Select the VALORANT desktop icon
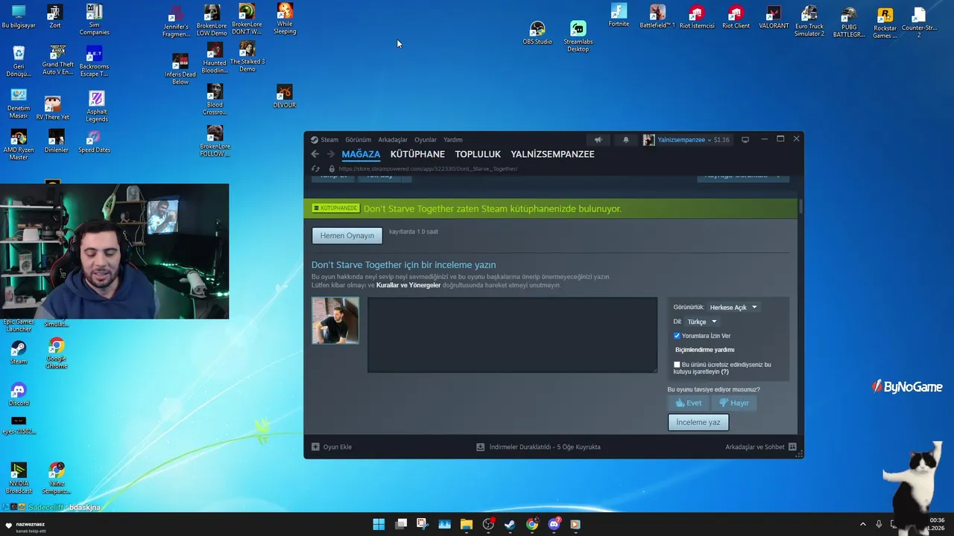 [x=774, y=18]
